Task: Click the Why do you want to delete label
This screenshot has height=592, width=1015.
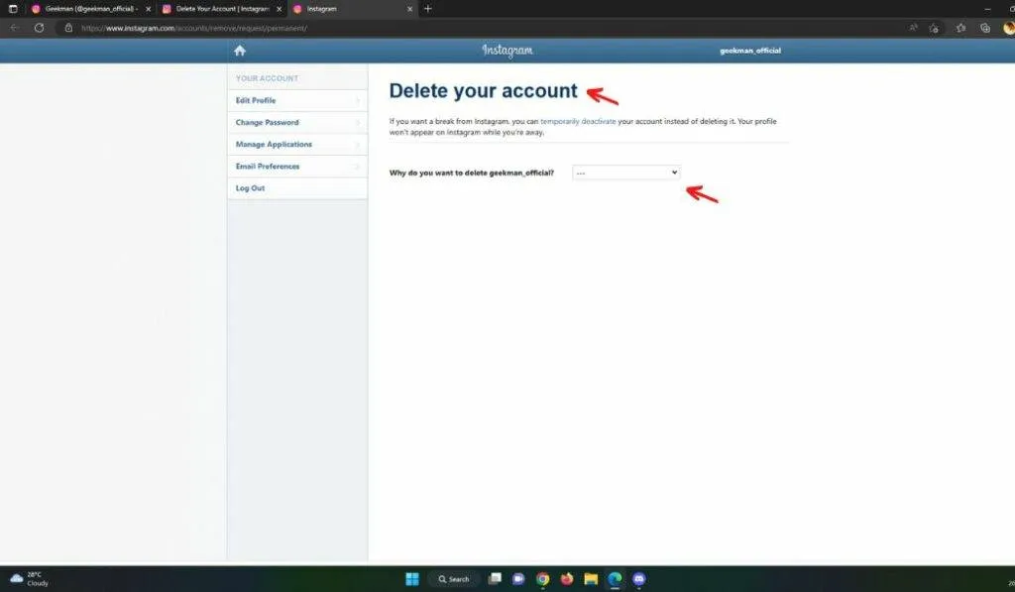Action: pyautogui.click(x=471, y=173)
